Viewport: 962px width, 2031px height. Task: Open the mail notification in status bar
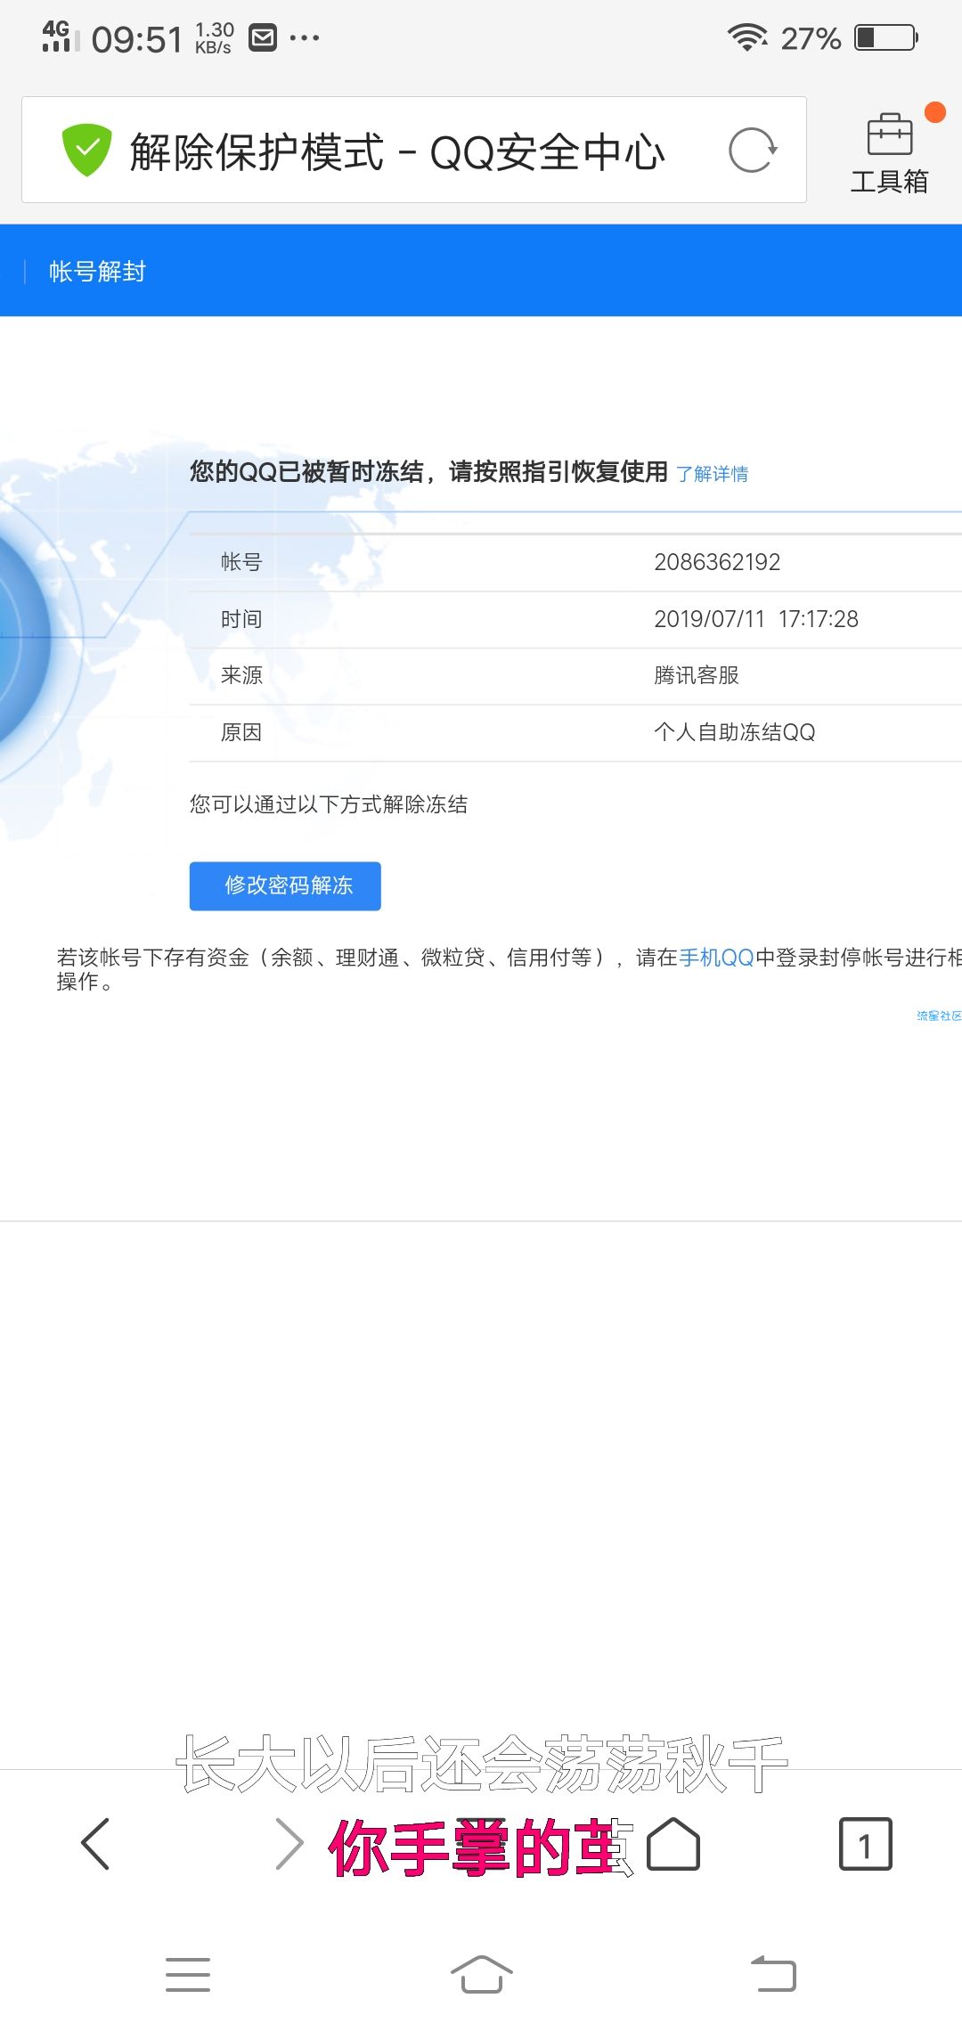(262, 37)
